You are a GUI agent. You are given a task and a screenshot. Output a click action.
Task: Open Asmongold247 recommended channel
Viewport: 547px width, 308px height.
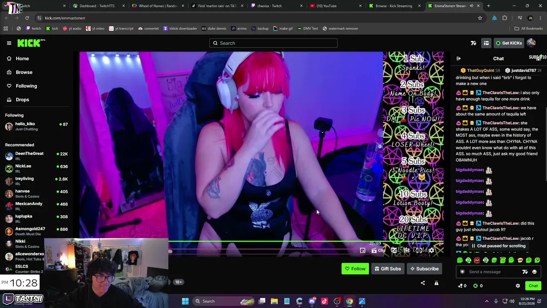click(36, 231)
